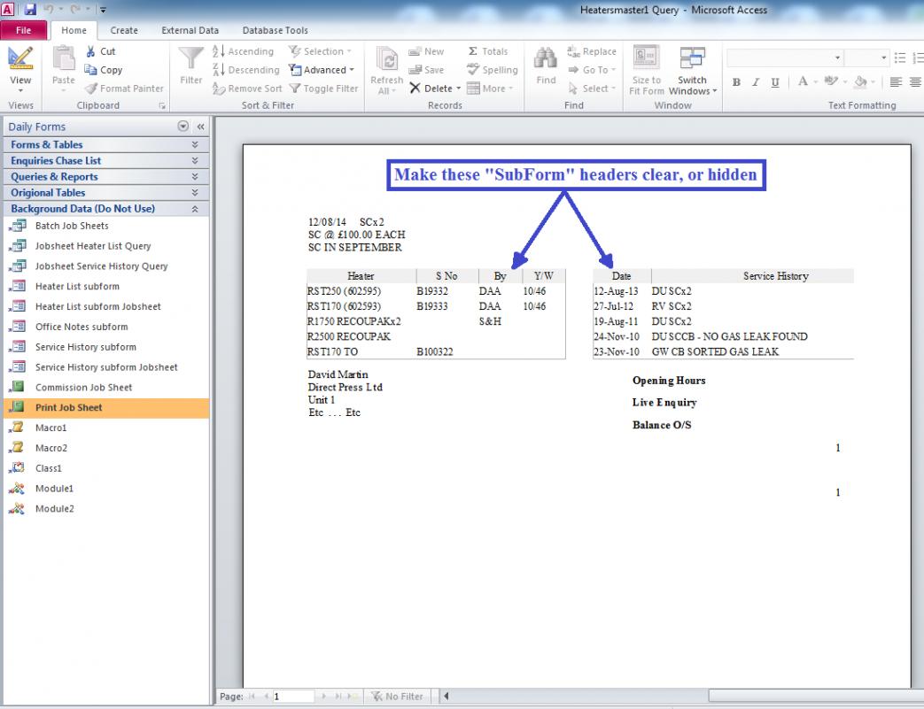Click the Switch Windows icon
The width and height of the screenshot is (924, 709).
tap(691, 59)
